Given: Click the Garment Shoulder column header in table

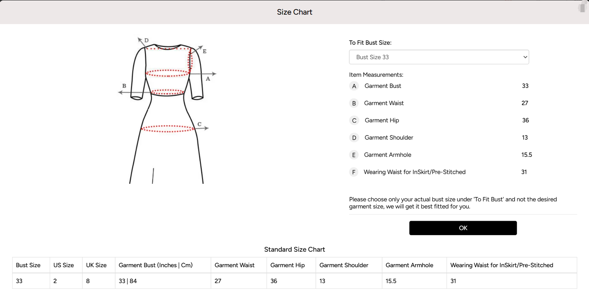Looking at the screenshot, I should pos(344,265).
